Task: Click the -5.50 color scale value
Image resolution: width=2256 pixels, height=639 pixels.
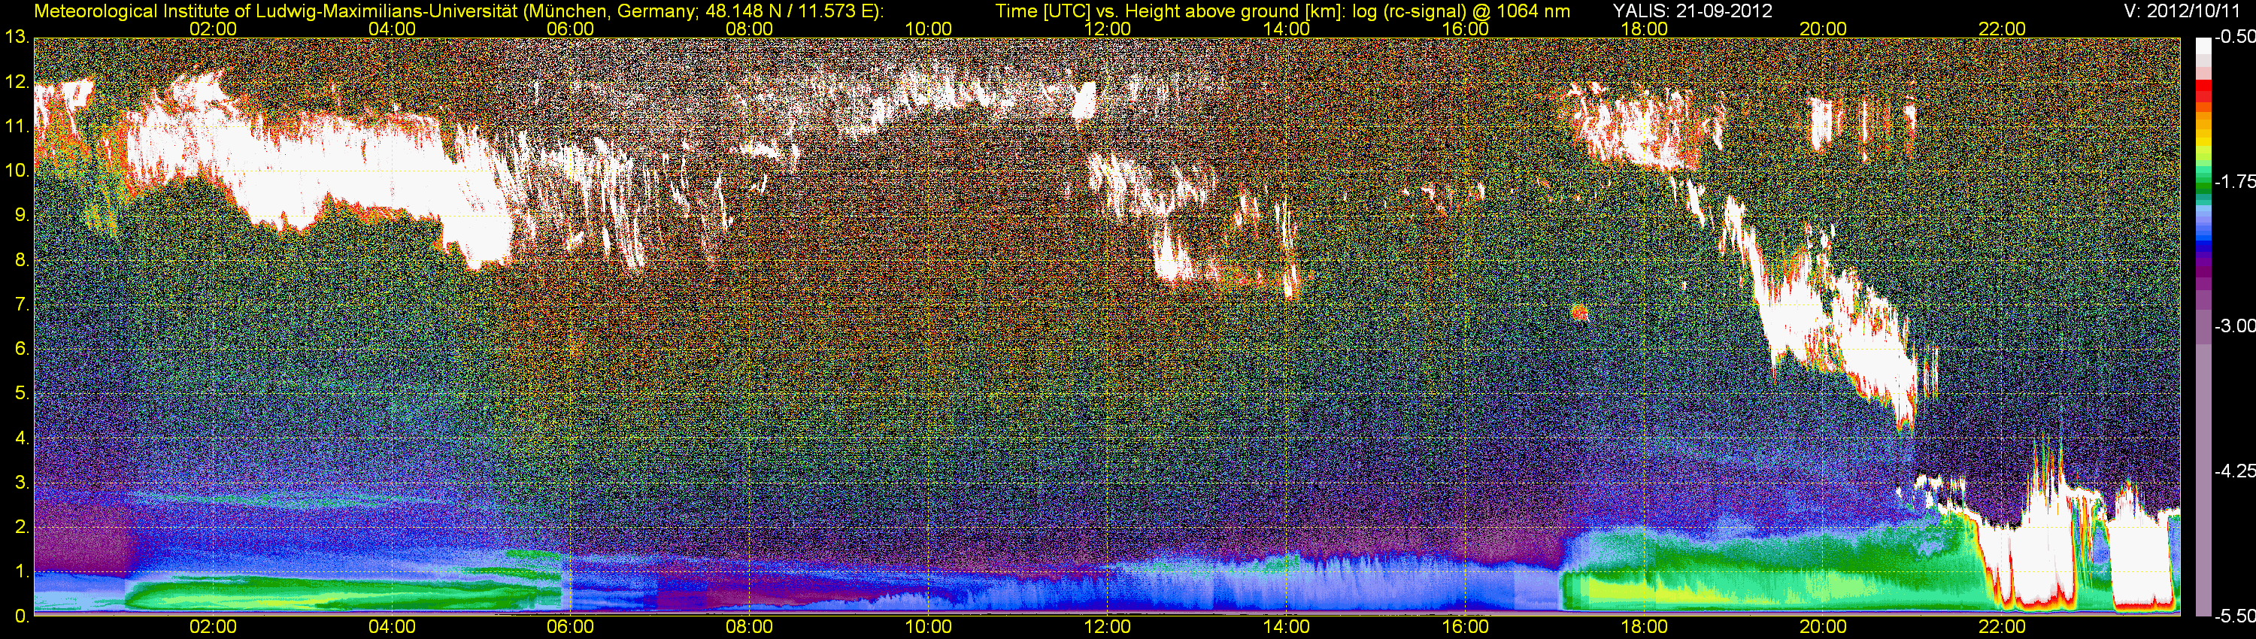Action: point(2234,616)
